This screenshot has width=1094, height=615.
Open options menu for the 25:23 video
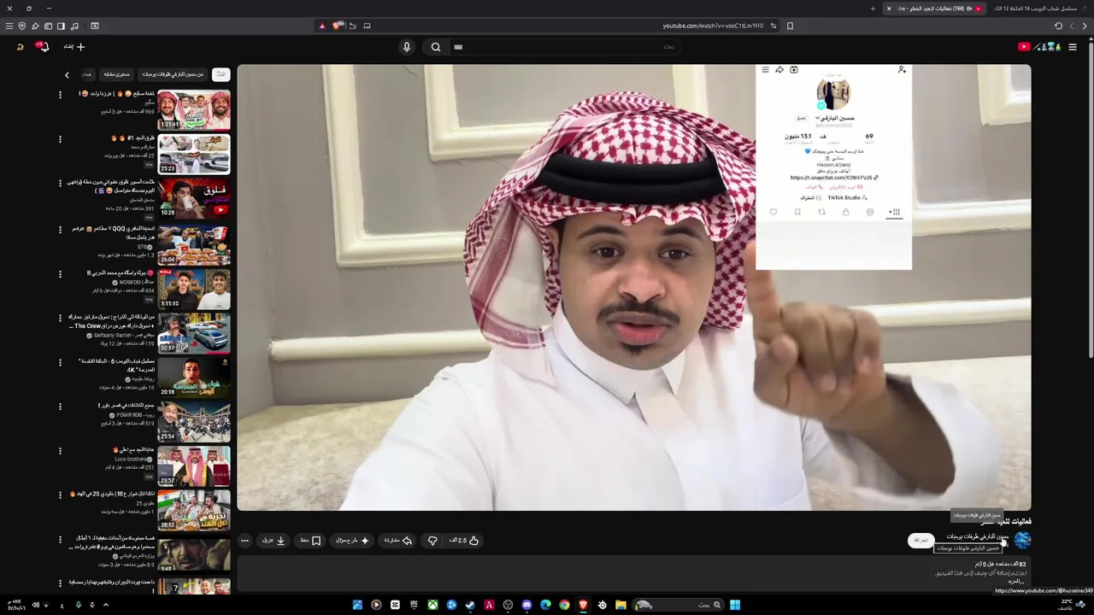[60, 139]
